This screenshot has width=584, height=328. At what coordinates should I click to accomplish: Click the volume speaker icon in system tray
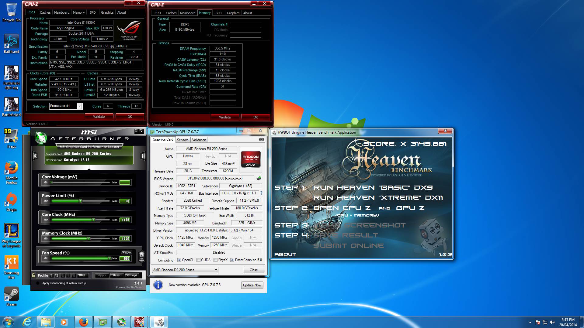(552, 322)
